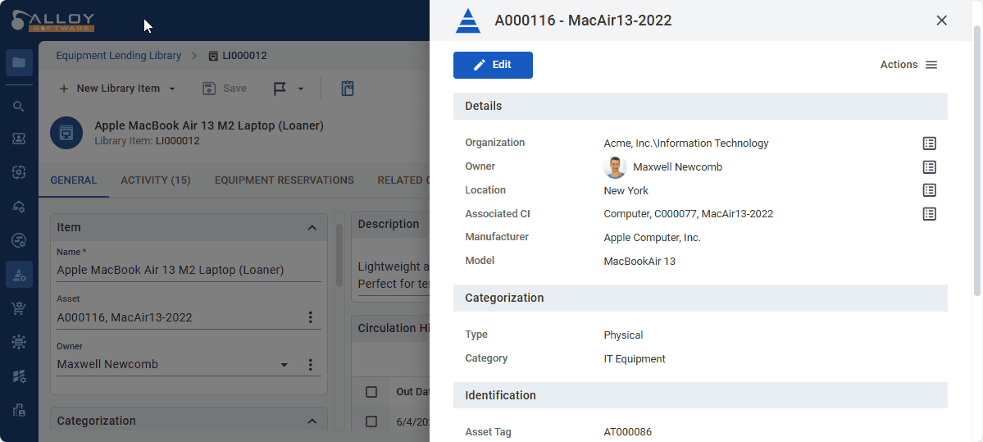Open details for the Organization field
Viewport: 983px width, 442px height.
pos(929,144)
